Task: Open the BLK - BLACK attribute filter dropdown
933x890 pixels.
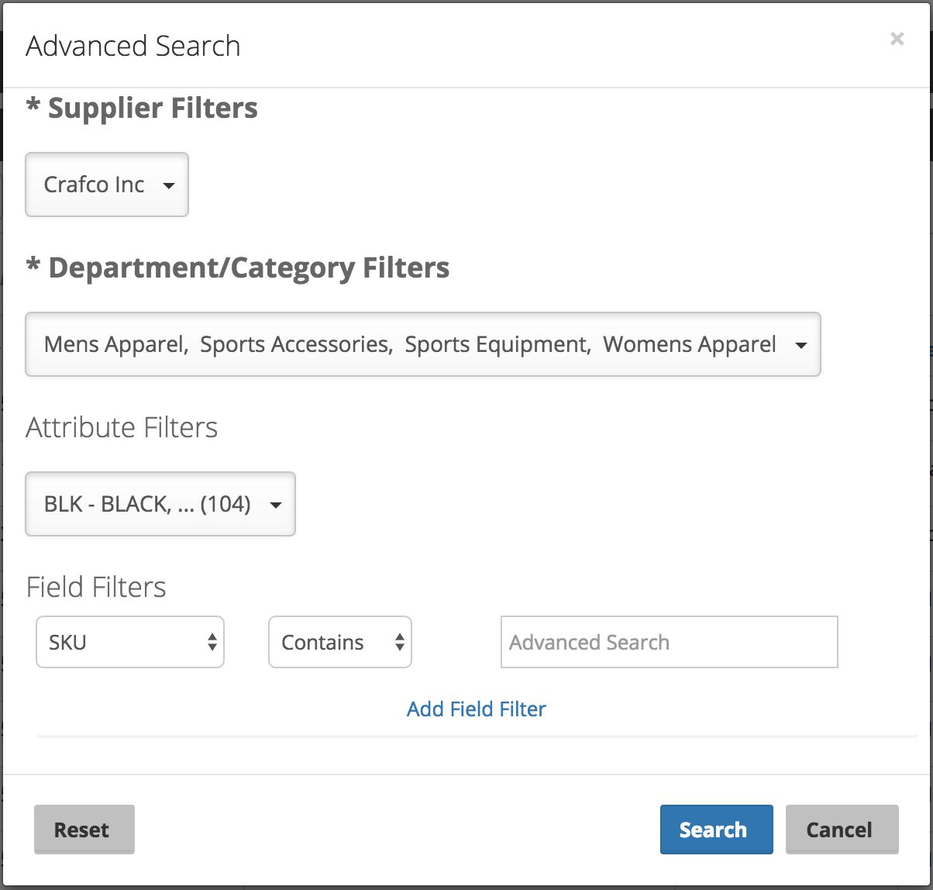Action: (160, 504)
